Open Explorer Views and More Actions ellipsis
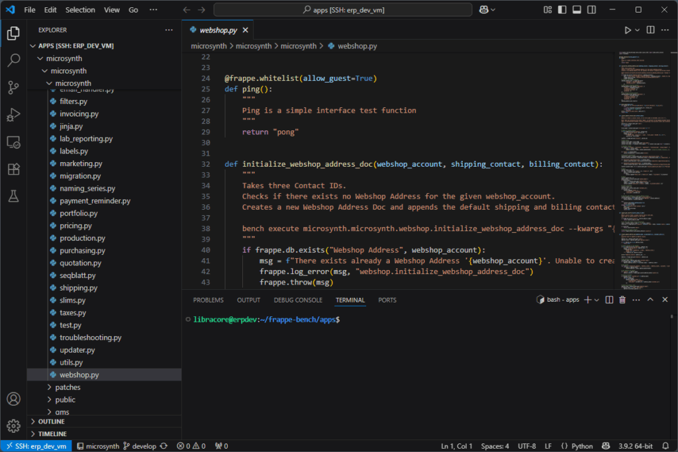 169,30
